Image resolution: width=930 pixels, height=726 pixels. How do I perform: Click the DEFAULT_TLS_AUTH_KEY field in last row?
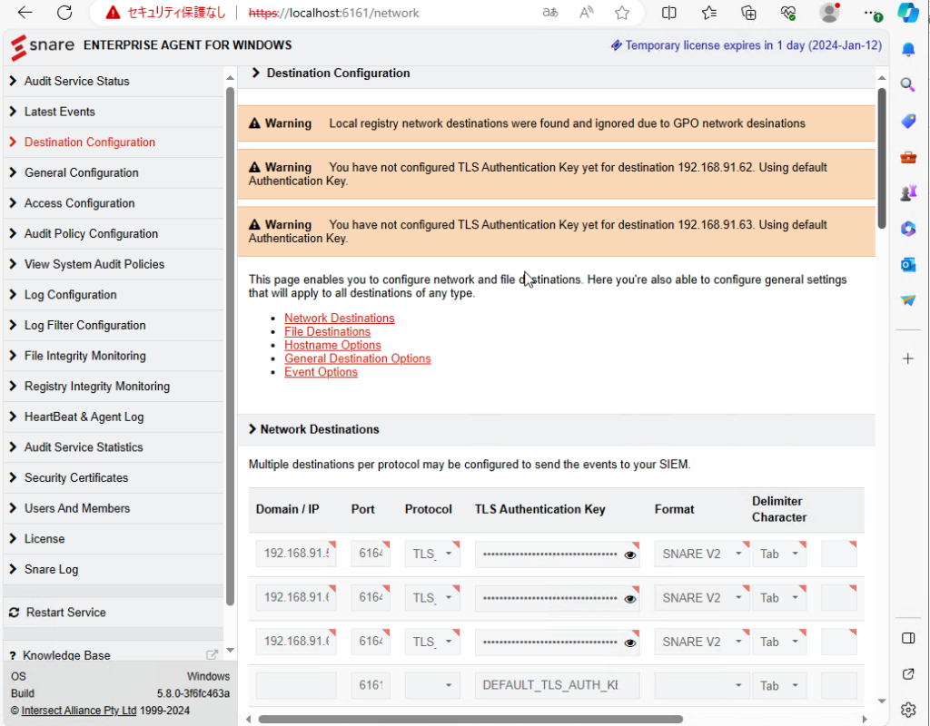(x=557, y=686)
